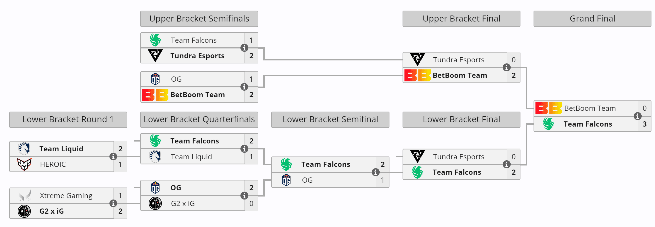Select the Lower Bracket Quarterfinals header
This screenshot has width=655, height=227.
click(199, 119)
